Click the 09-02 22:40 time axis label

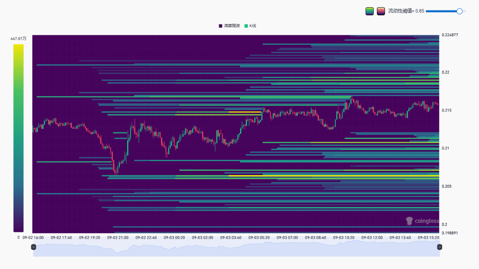[x=146, y=238]
